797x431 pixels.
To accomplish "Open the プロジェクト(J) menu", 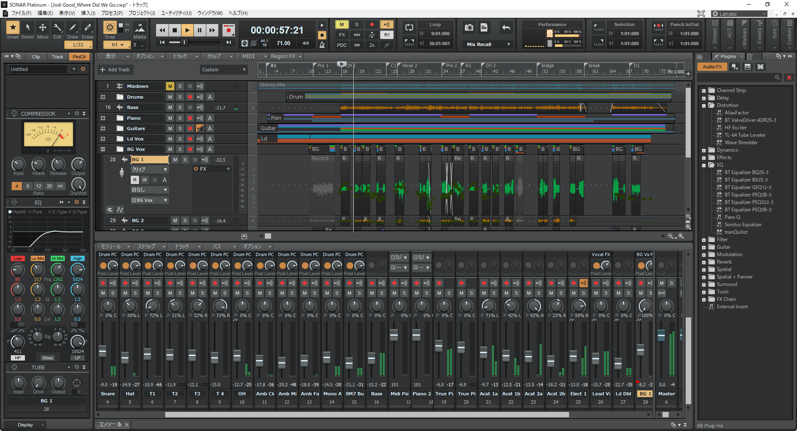I will (x=142, y=13).
